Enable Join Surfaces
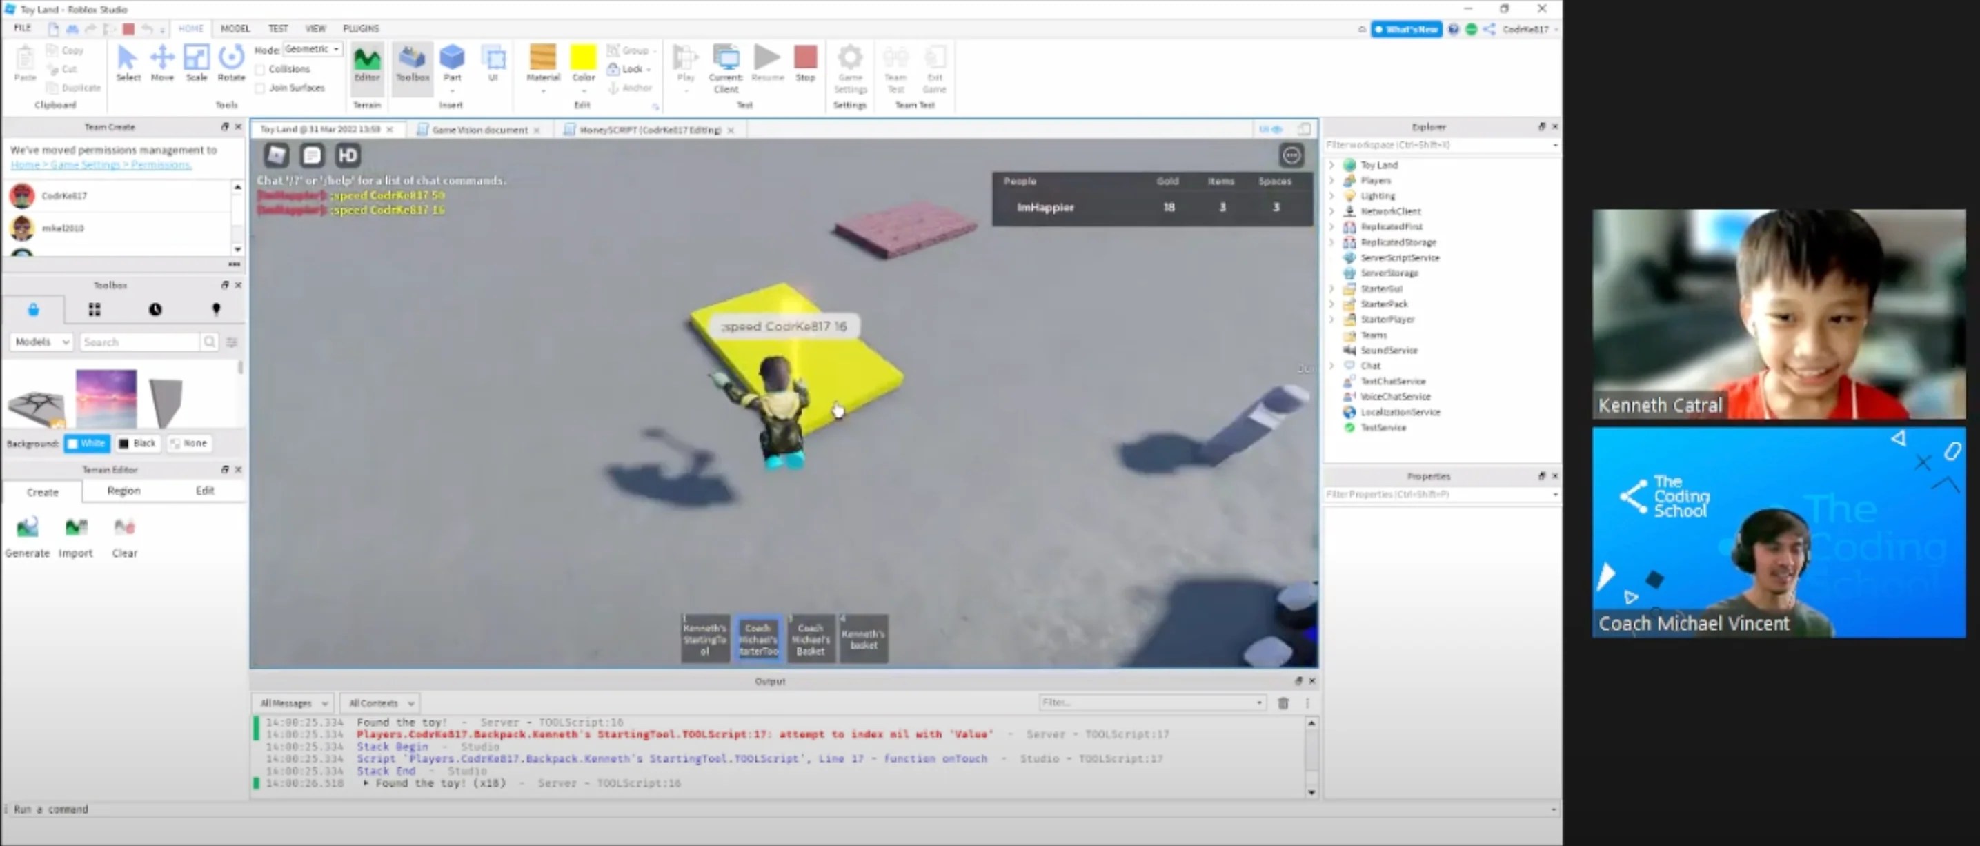This screenshot has width=1980, height=846. pyautogui.click(x=260, y=88)
